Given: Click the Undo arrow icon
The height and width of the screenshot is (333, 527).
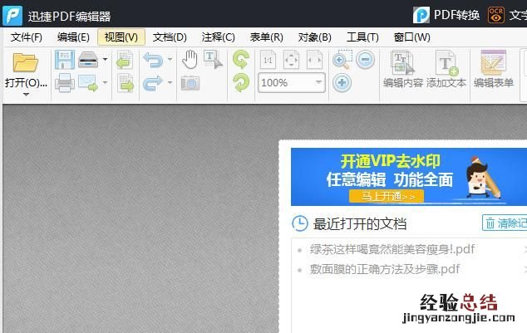Looking at the screenshot, I should (153, 60).
